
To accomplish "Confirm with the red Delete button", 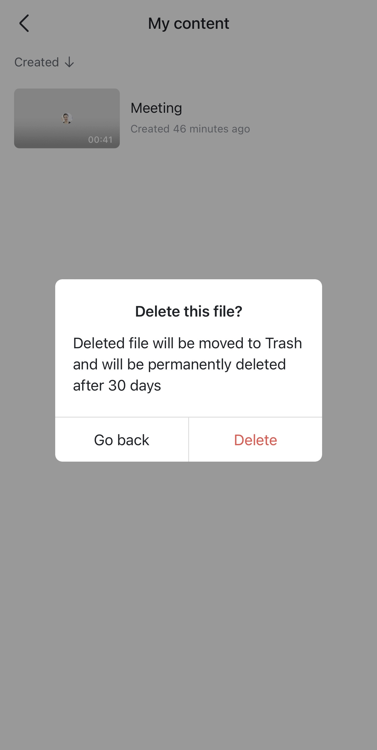I will [255, 440].
